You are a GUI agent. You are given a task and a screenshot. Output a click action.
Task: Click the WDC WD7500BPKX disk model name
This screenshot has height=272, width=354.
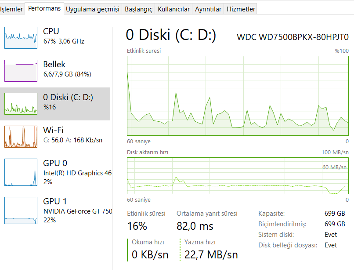click(293, 36)
